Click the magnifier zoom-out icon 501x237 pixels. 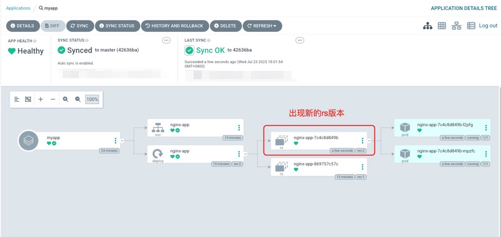[78, 99]
